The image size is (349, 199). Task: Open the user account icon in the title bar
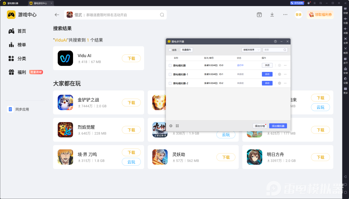(309, 3)
